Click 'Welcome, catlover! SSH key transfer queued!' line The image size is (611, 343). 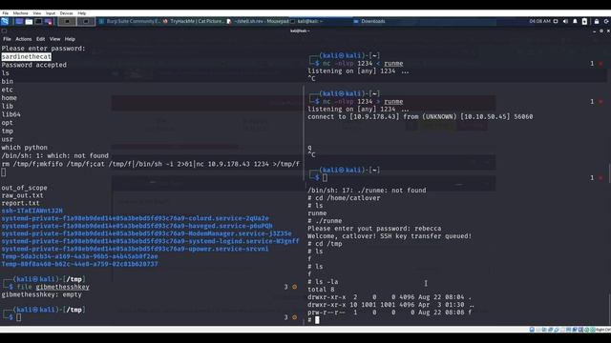tap(390, 236)
